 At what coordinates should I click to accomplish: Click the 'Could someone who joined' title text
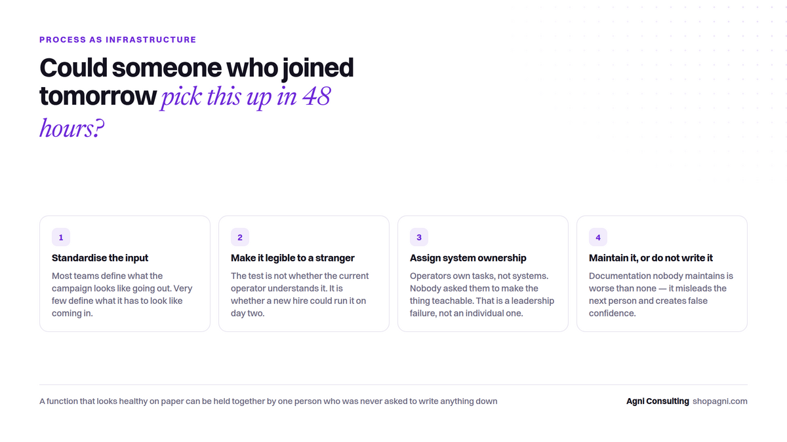(197, 68)
